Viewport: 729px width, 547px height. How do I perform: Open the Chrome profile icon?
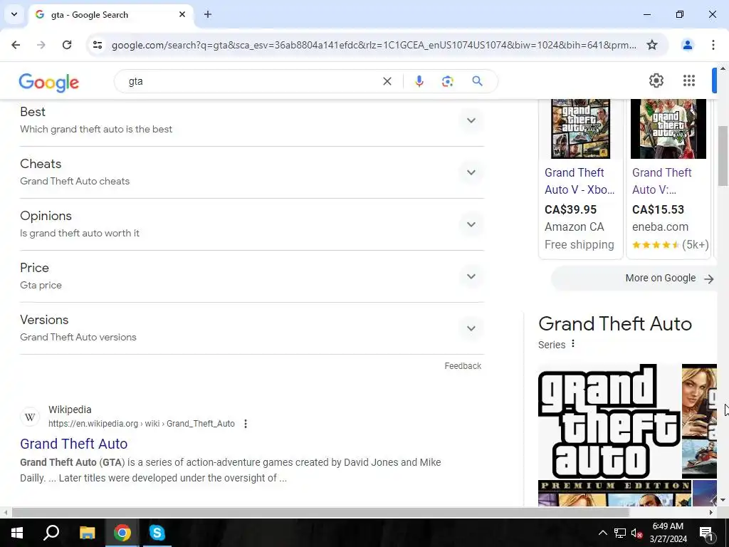point(687,45)
